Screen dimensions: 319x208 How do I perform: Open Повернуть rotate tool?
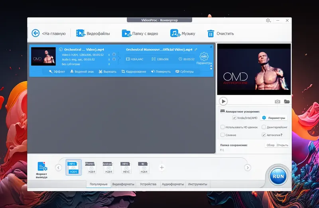tap(161, 72)
